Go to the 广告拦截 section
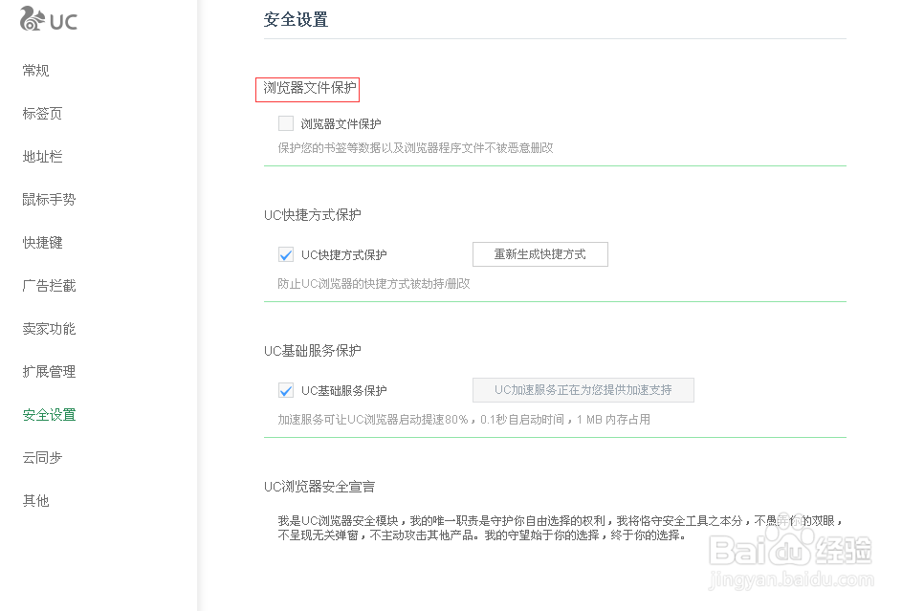The height and width of the screenshot is (611, 924). (x=48, y=285)
